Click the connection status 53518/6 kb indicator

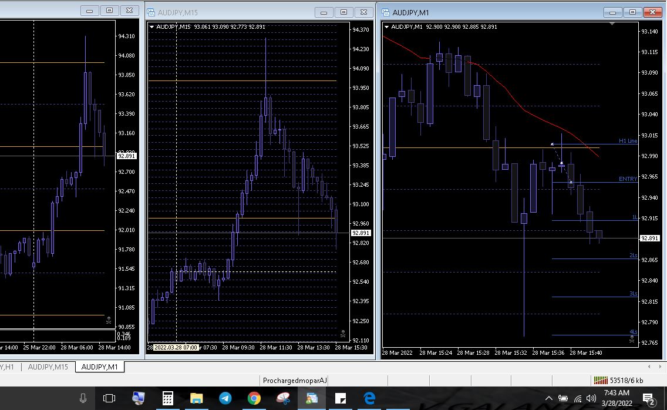(618, 380)
